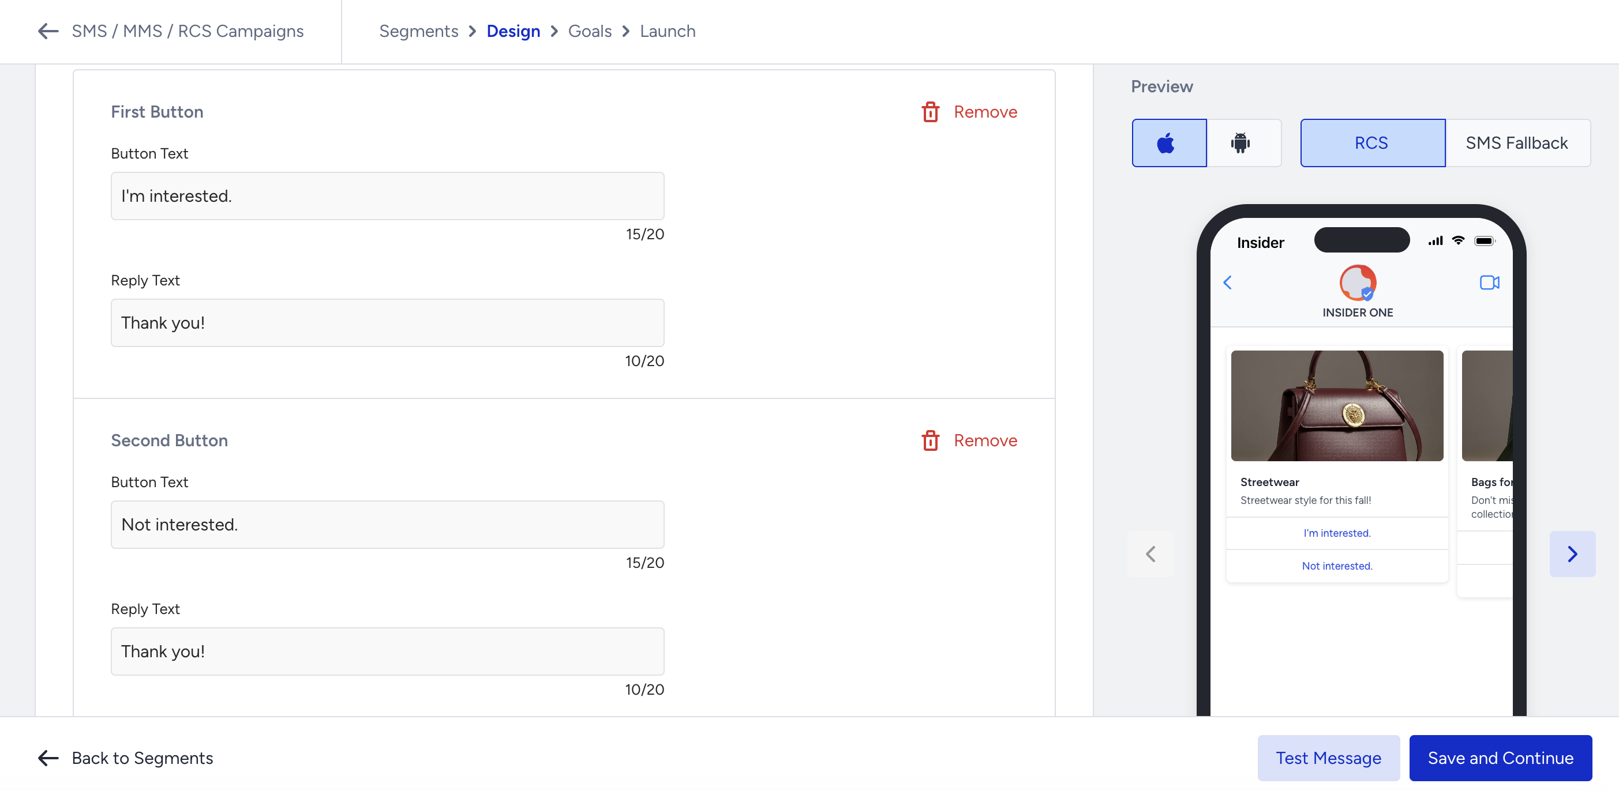Viewport: 1619px width, 791px height.
Task: Show previous carousel card in preview
Action: pyautogui.click(x=1150, y=553)
